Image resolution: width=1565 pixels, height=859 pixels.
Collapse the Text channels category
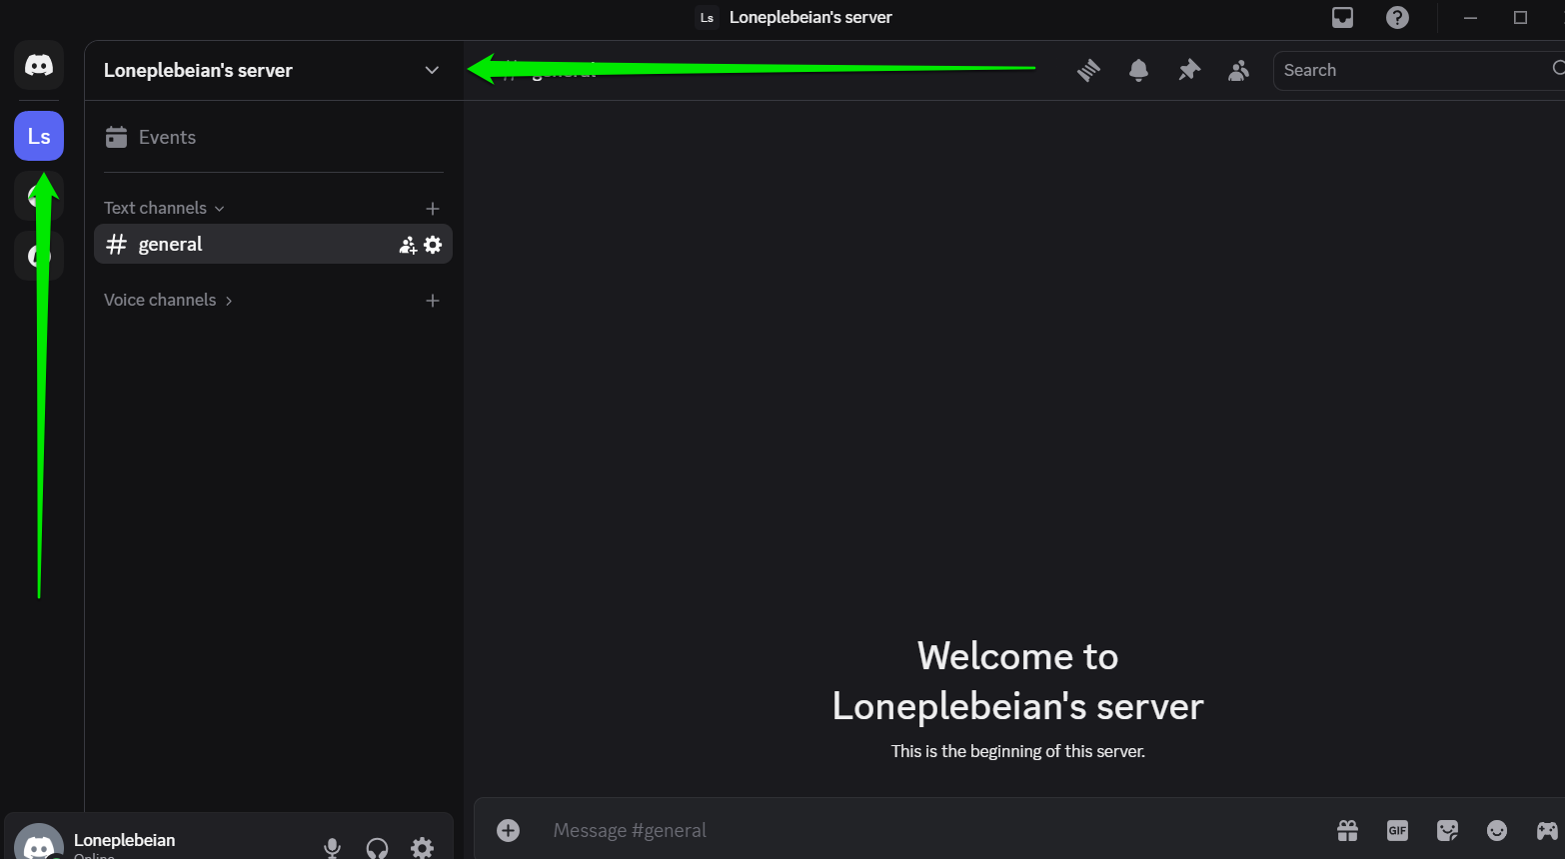[164, 208]
